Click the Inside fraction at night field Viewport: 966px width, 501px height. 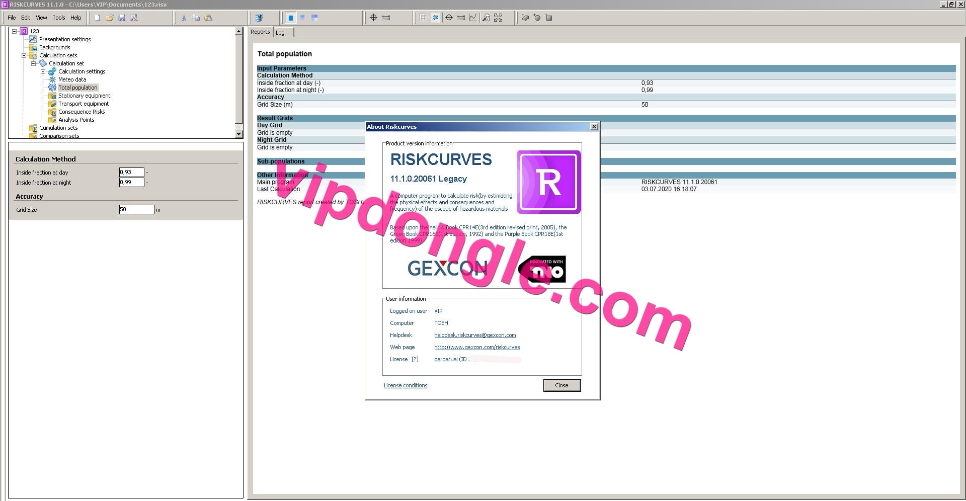tap(131, 182)
